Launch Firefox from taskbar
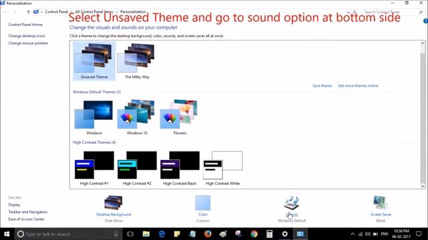 point(208,234)
